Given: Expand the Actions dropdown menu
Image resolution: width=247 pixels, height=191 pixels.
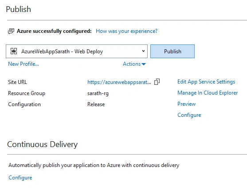Looking at the screenshot, I should [134, 64].
